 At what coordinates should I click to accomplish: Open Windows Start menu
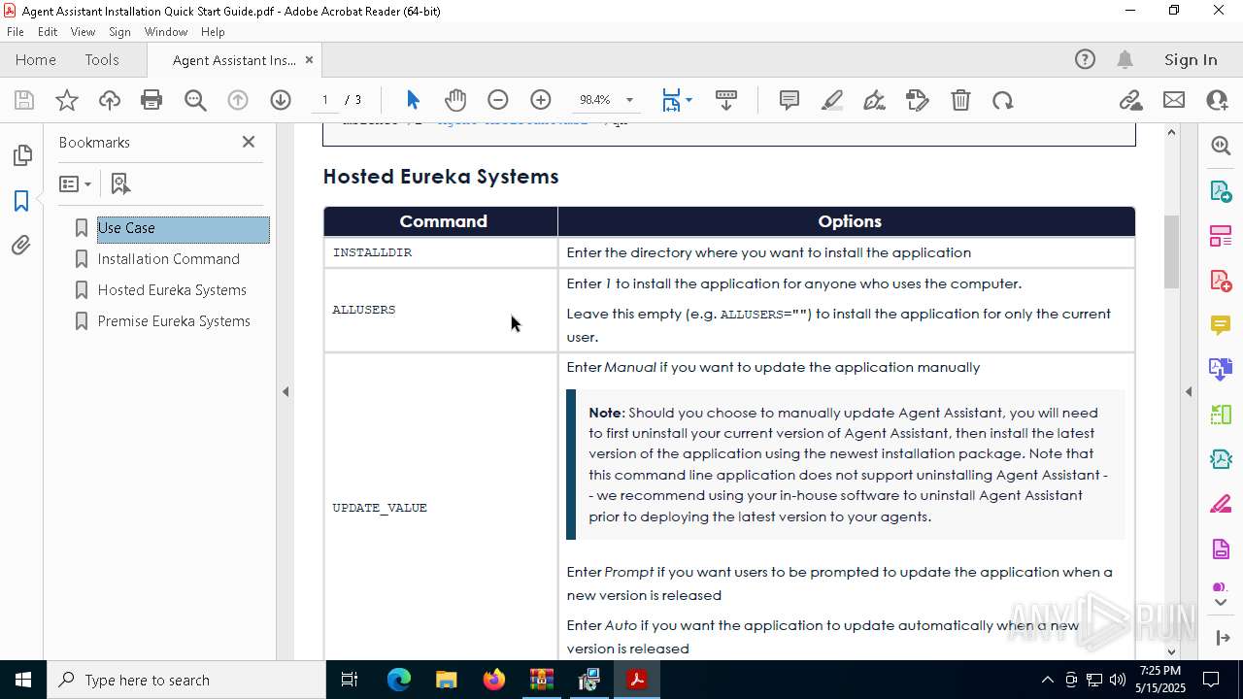click(22, 680)
